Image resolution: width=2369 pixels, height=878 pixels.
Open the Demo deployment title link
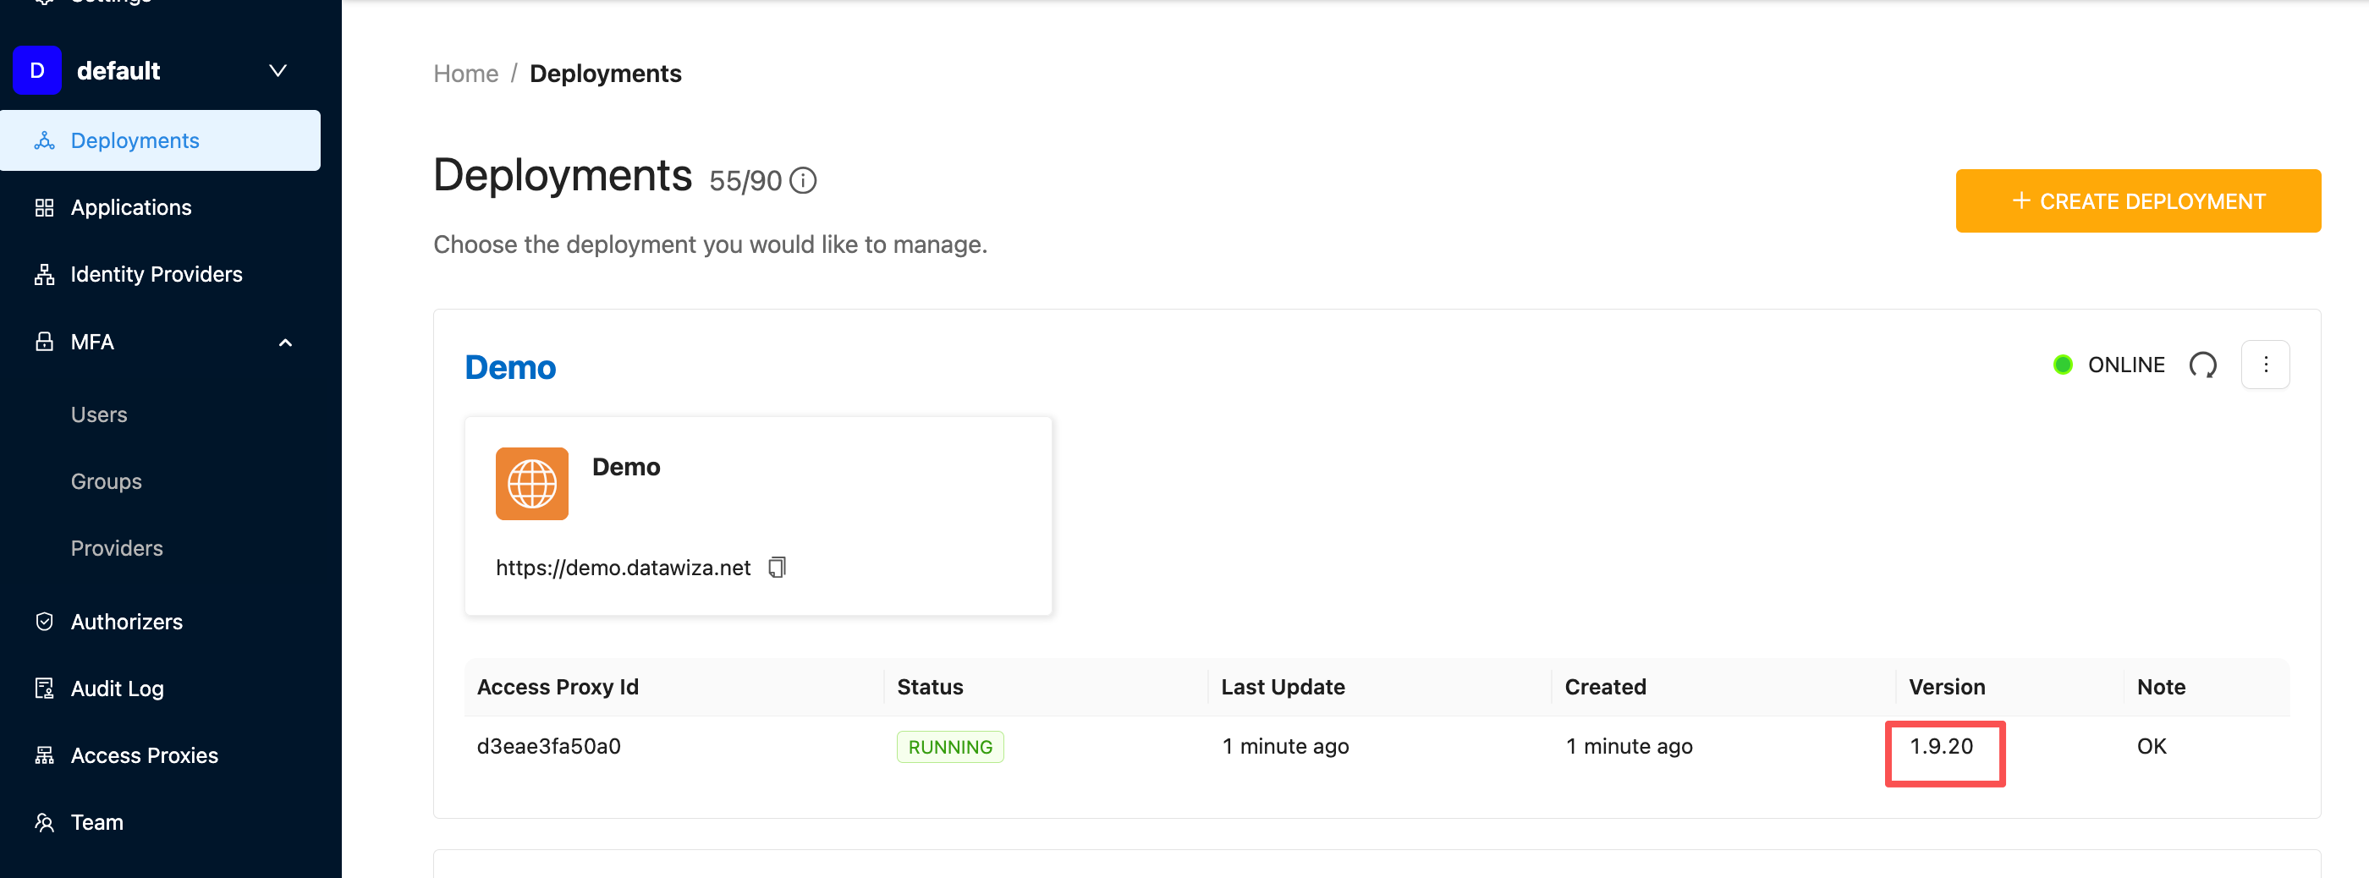click(x=510, y=368)
